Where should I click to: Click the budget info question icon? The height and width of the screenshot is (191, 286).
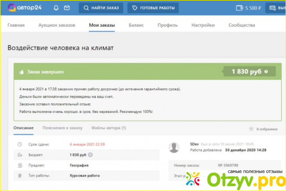click(90, 155)
